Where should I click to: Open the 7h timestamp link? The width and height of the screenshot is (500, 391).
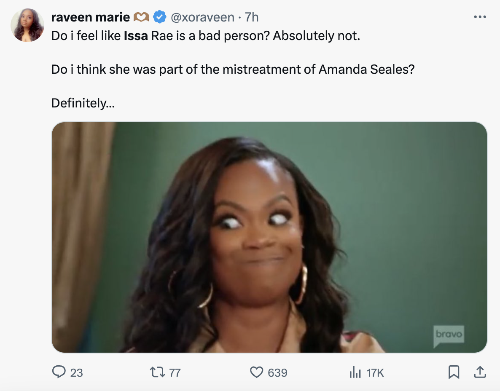252,17
